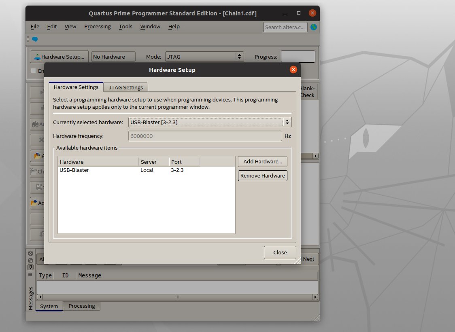Click the Messages horizontal scrollbar thumb
The width and height of the screenshot is (455, 332).
pos(178,297)
